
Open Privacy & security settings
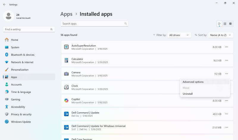tap(21, 114)
